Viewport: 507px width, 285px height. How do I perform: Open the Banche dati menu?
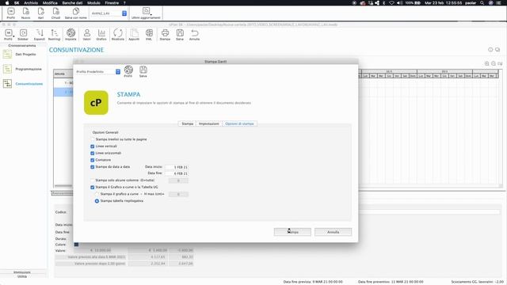click(x=72, y=2)
